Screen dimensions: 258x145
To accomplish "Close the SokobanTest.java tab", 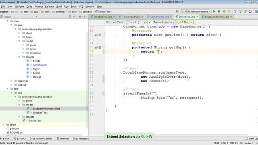I will click(x=114, y=17).
